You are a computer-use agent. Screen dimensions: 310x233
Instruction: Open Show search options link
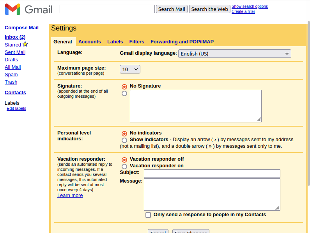click(x=250, y=6)
